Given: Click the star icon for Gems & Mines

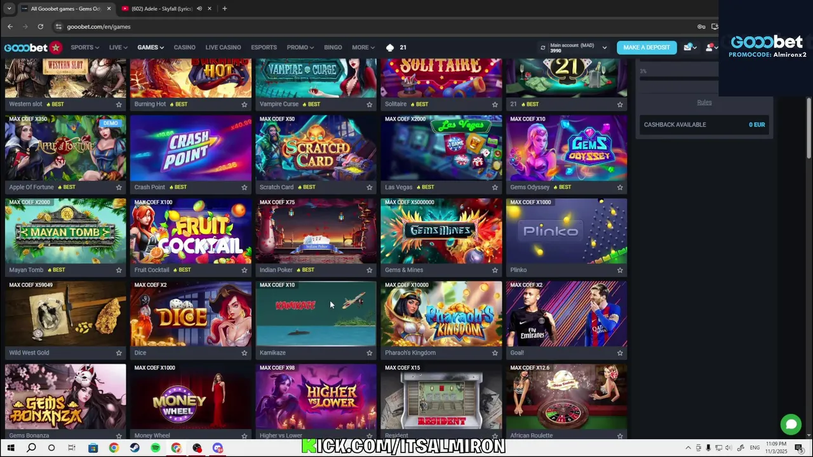Looking at the screenshot, I should point(495,270).
